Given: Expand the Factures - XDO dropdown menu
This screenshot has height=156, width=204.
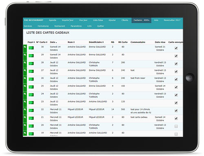Looking at the screenshot, I should click(142, 20).
